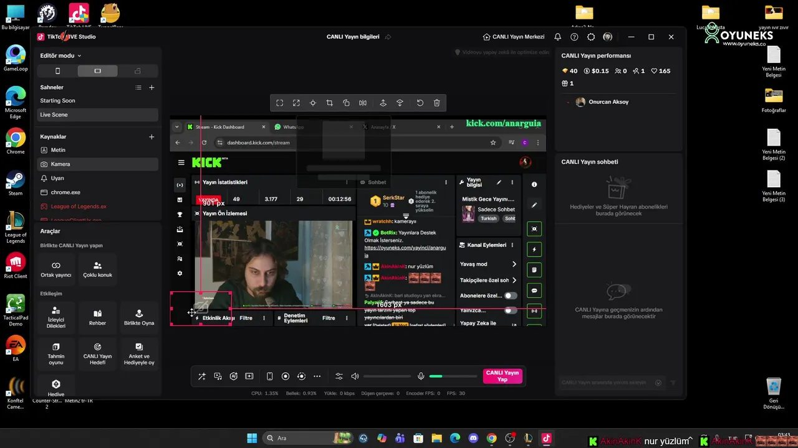Open Discord from the taskbar
798x448 pixels.
click(x=473, y=438)
